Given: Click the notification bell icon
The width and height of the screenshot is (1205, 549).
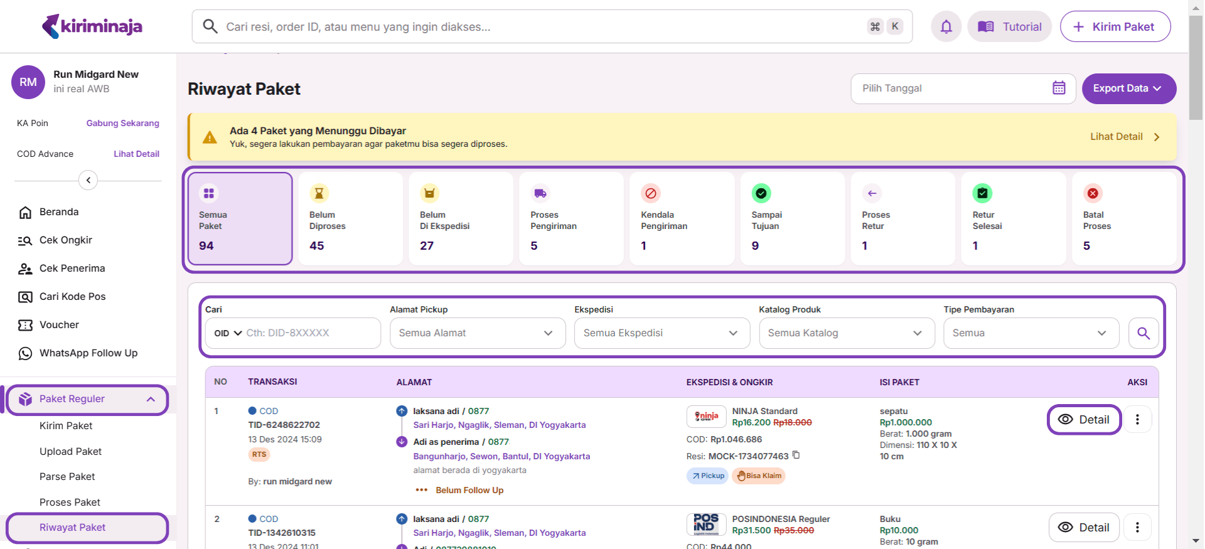Looking at the screenshot, I should tap(946, 26).
